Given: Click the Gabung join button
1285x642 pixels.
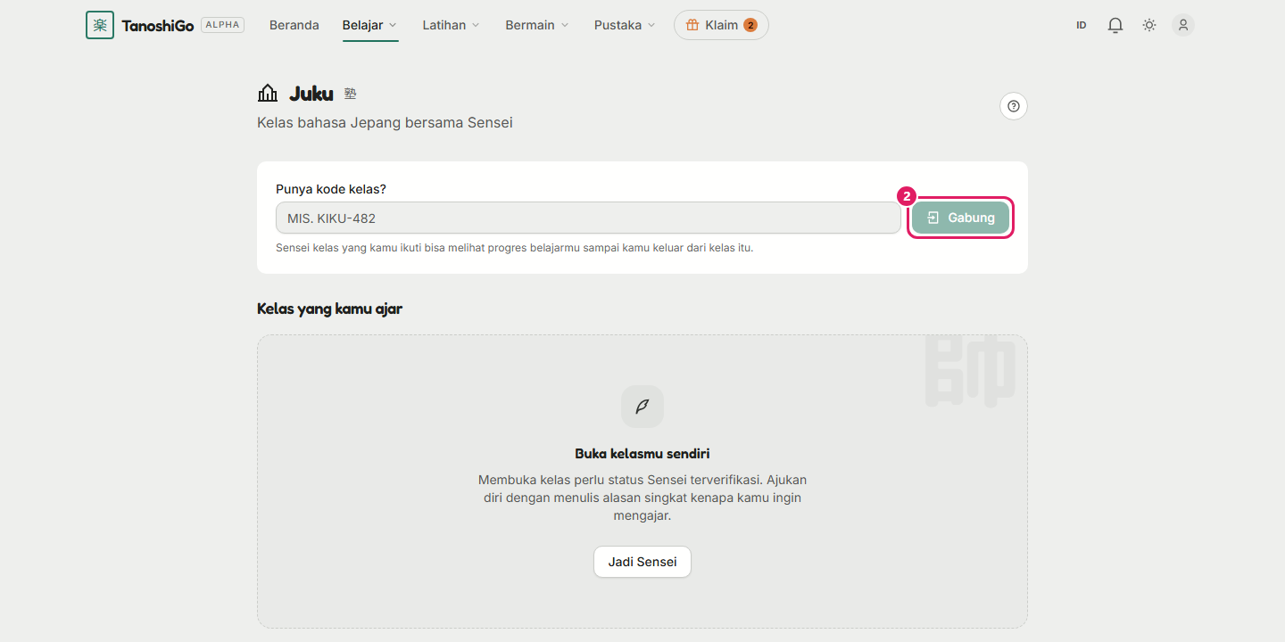Looking at the screenshot, I should pyautogui.click(x=960, y=218).
